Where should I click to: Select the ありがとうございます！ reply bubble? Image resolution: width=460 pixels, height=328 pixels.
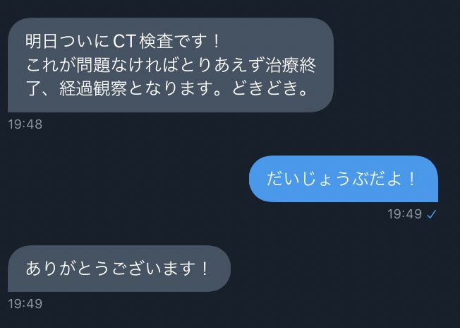(119, 269)
